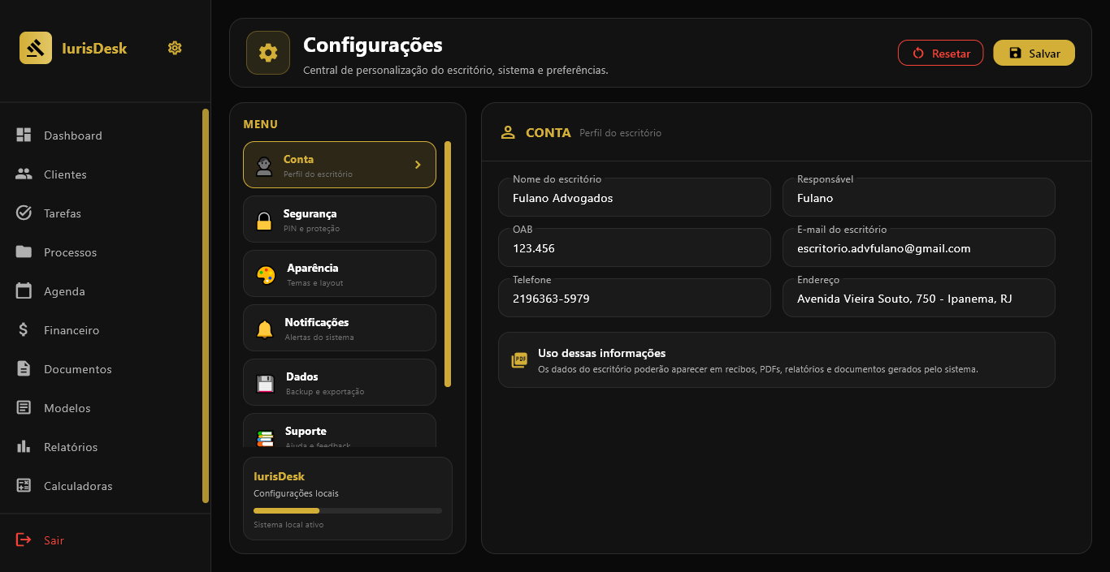The image size is (1110, 572).
Task: Click the Clientes people icon
Action: tap(24, 174)
